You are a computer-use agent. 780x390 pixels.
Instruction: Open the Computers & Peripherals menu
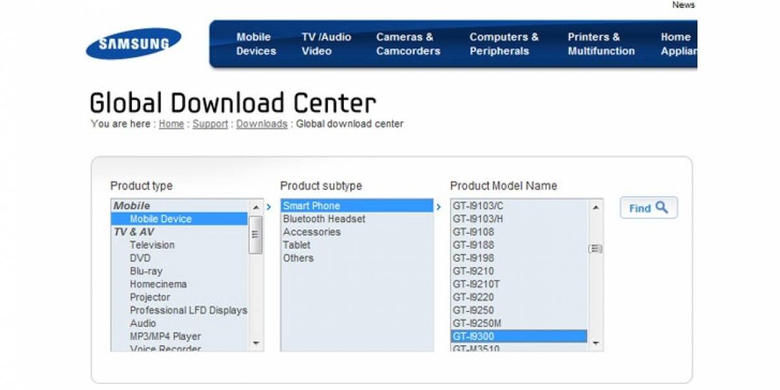tap(504, 44)
